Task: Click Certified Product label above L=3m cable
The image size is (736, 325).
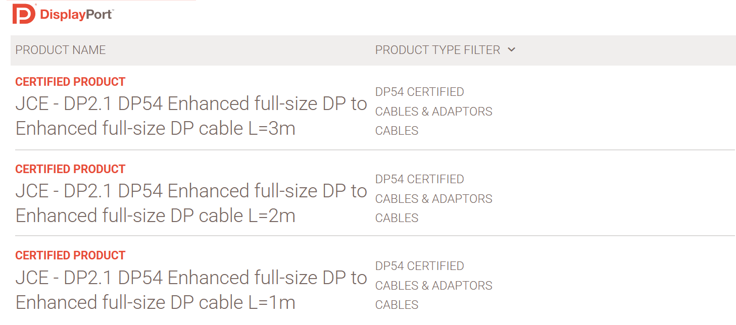Action: coord(70,82)
